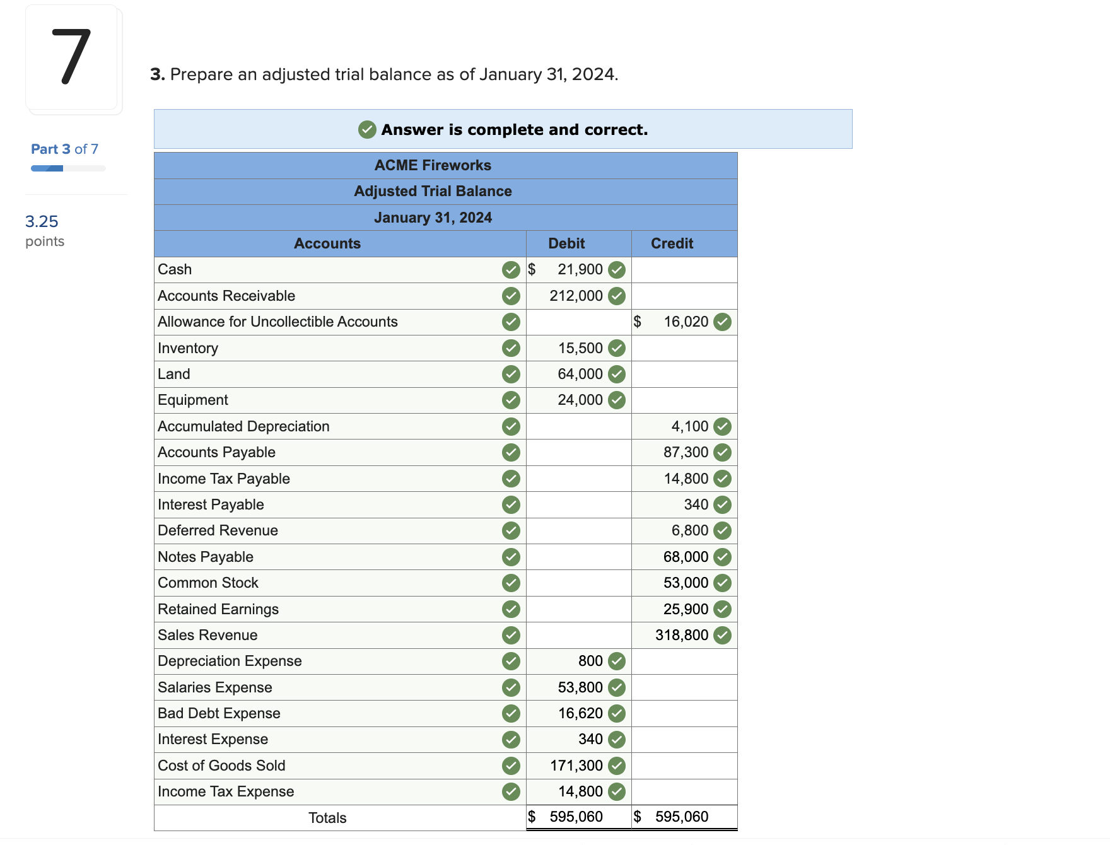This screenshot has width=1110, height=845.
Task: Click the check mark next to 4,100 credit
Action: click(x=722, y=427)
